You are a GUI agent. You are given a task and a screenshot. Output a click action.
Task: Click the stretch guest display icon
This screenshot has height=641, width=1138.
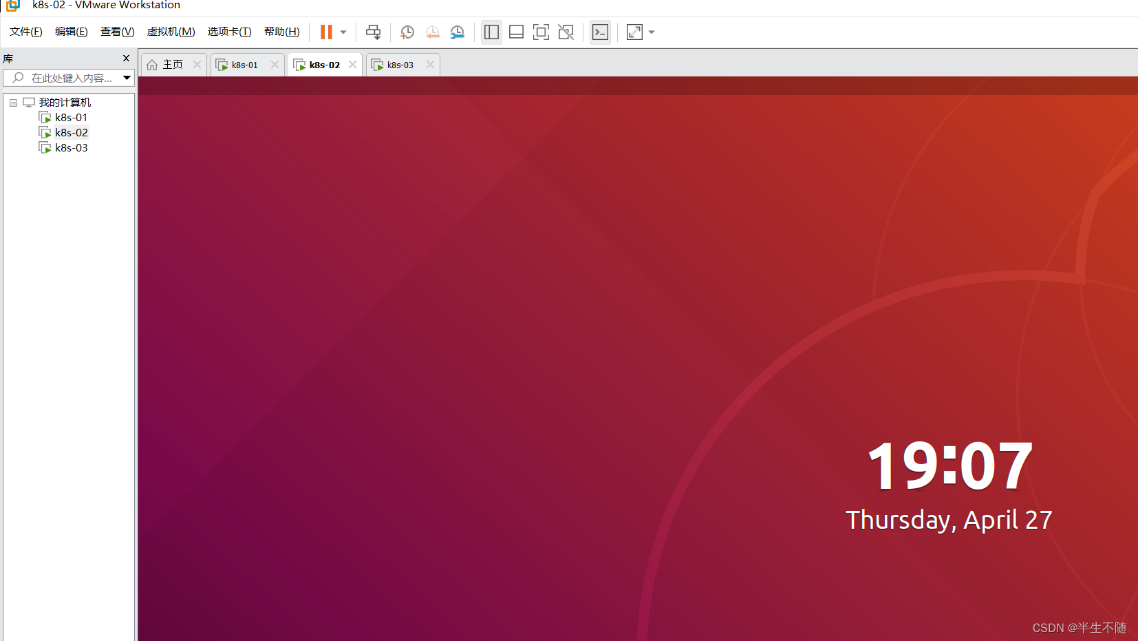[x=634, y=32]
